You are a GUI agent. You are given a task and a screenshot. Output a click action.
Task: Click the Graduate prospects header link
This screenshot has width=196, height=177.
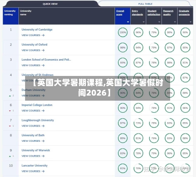click(x=184, y=13)
